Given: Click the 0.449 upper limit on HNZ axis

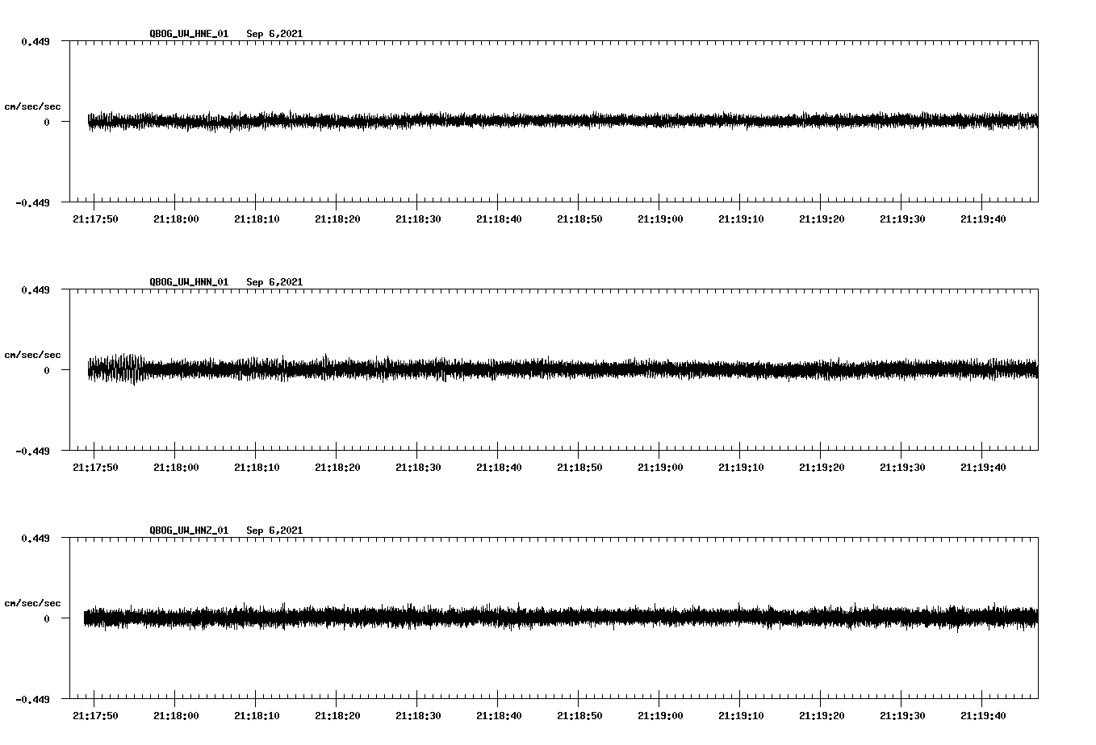Looking at the screenshot, I should pos(35,538).
